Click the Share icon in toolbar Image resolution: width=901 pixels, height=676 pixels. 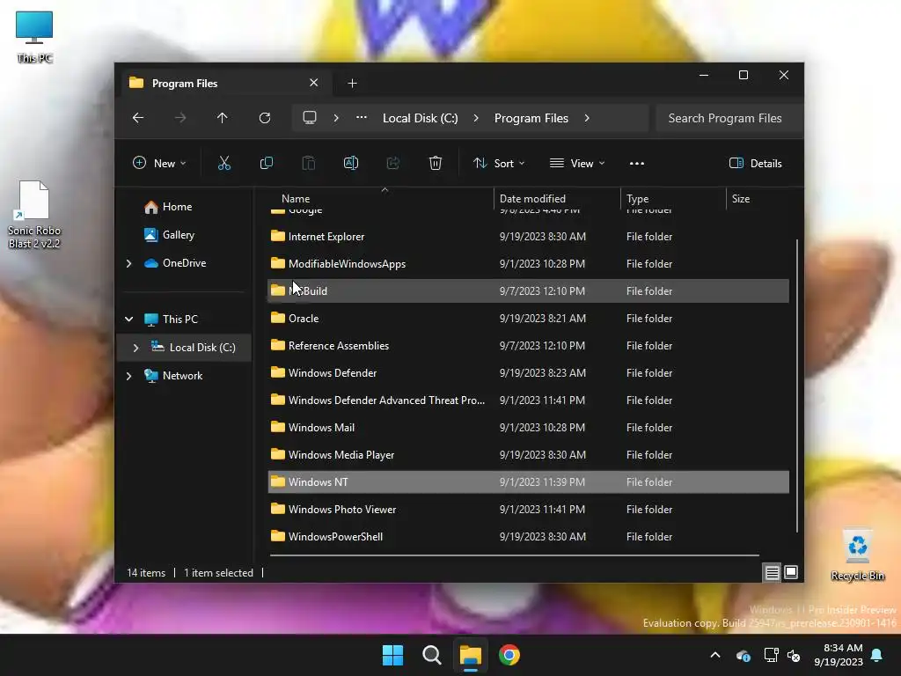(393, 163)
